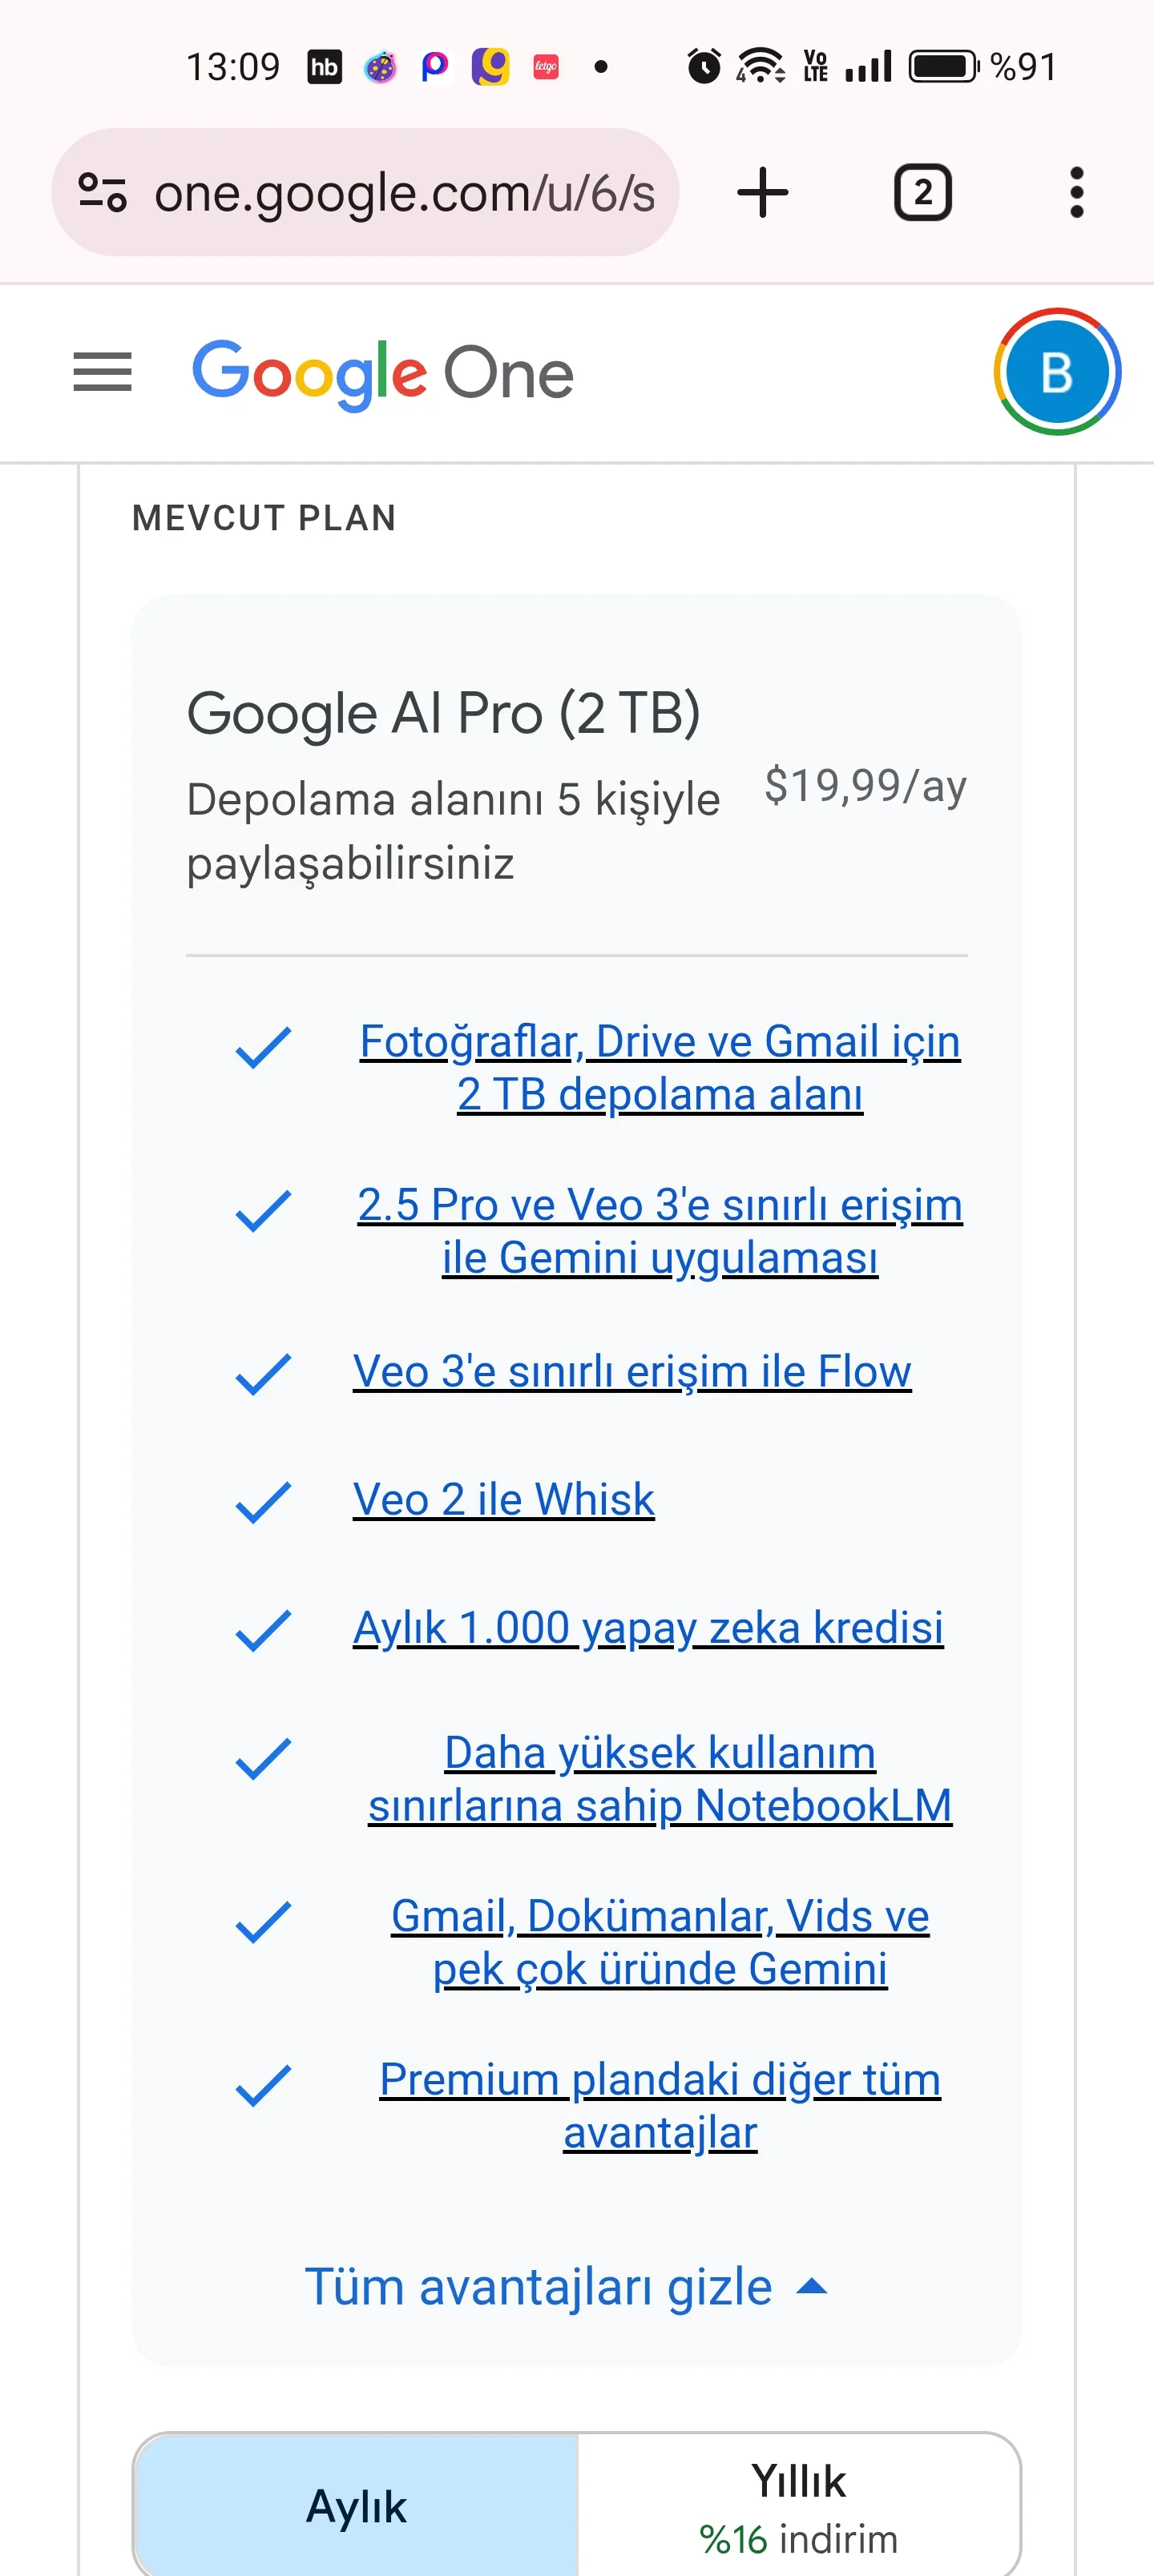1154x2576 pixels.
Task: Open Chrome three-dot overflow menu
Action: pyautogui.click(x=1076, y=192)
